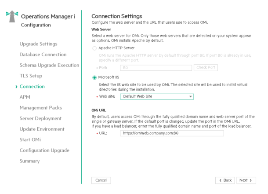268x194 pixels.
Task: Click the Next button
Action: coord(246,180)
